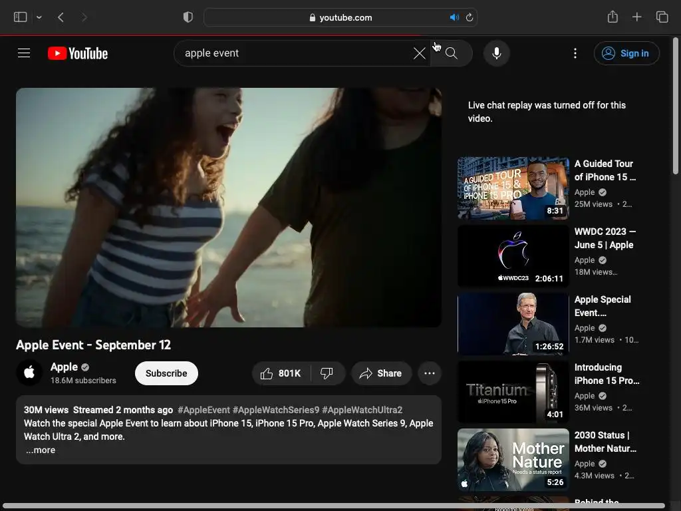Screen dimensions: 681x511
Task: Open the Introducing iPhone 15 Pro title
Action: (607, 374)
